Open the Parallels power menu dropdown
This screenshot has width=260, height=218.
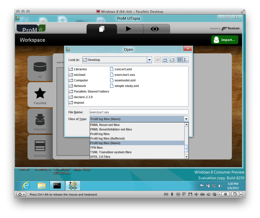pos(21,194)
